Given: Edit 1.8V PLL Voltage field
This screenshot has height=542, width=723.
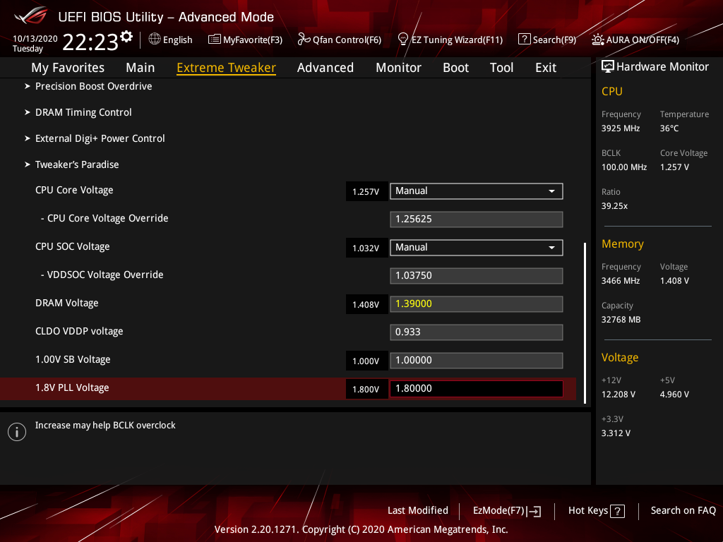Looking at the screenshot, I should pos(477,389).
